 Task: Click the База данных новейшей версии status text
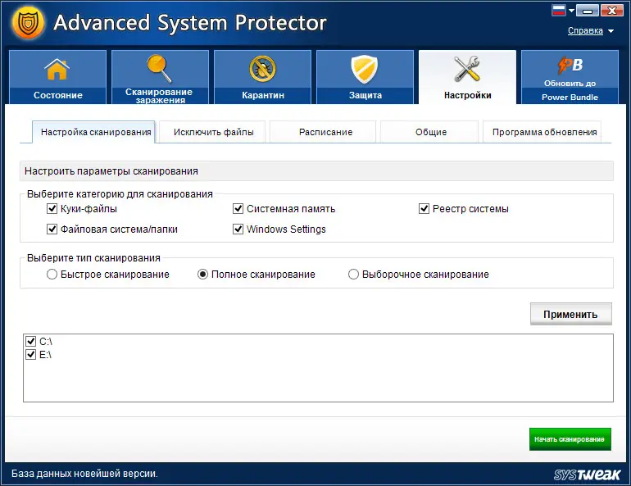coord(84,474)
